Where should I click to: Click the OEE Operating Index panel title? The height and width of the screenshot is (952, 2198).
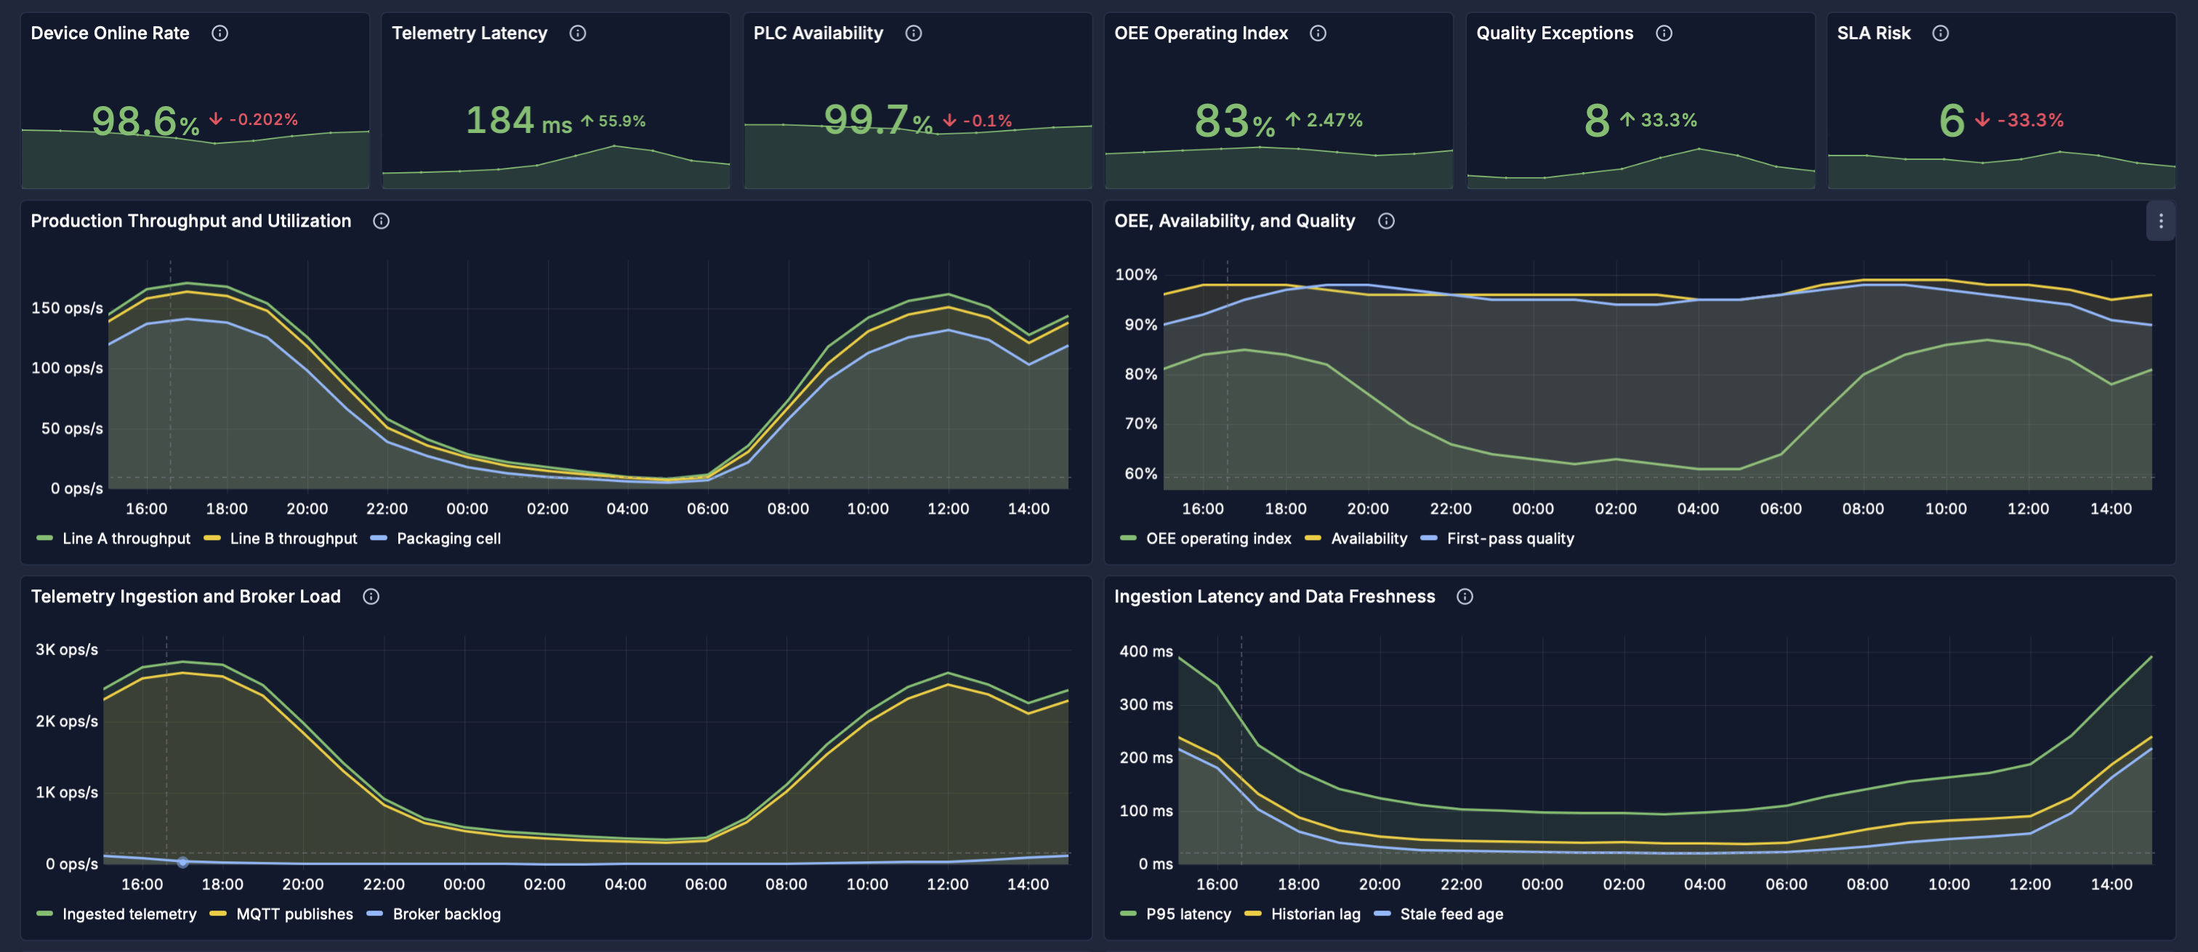tap(1201, 33)
